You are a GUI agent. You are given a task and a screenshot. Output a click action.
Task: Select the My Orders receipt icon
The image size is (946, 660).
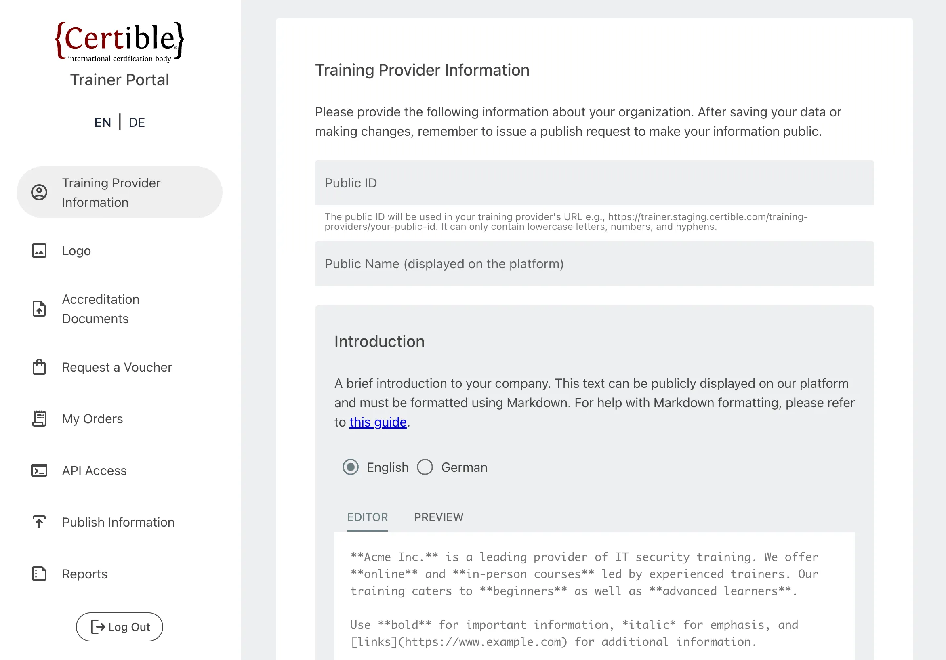[39, 418]
